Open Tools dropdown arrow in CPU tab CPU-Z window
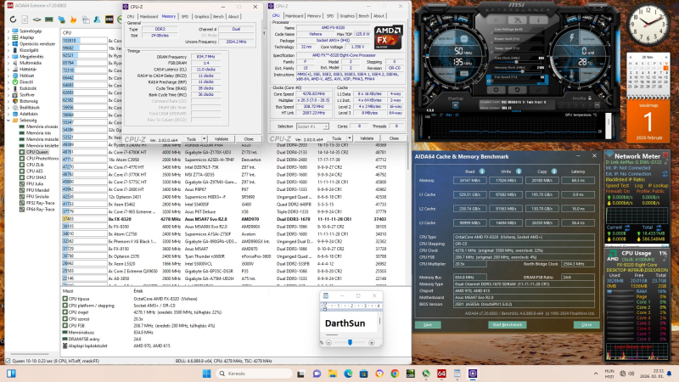Viewport: 679px width, 382px height. click(x=350, y=138)
